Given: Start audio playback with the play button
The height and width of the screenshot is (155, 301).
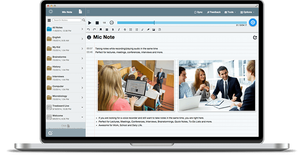Looking at the screenshot, I should (89, 23).
